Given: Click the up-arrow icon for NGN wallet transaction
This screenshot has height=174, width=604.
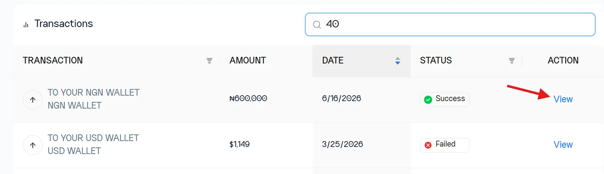Looking at the screenshot, I should [x=33, y=100].
